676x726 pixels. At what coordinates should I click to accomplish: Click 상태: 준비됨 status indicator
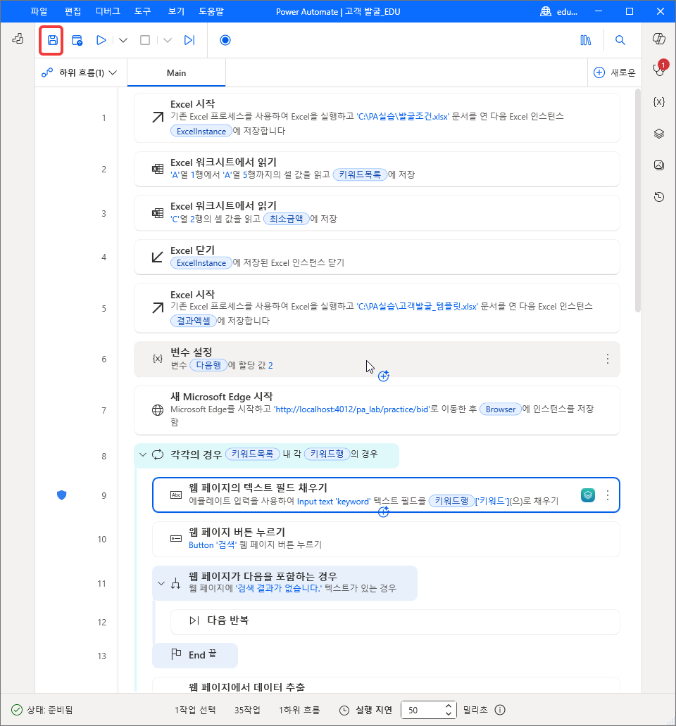[42, 710]
